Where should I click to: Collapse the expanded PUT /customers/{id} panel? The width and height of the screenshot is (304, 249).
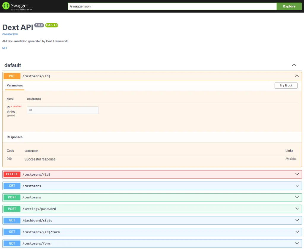[297, 76]
